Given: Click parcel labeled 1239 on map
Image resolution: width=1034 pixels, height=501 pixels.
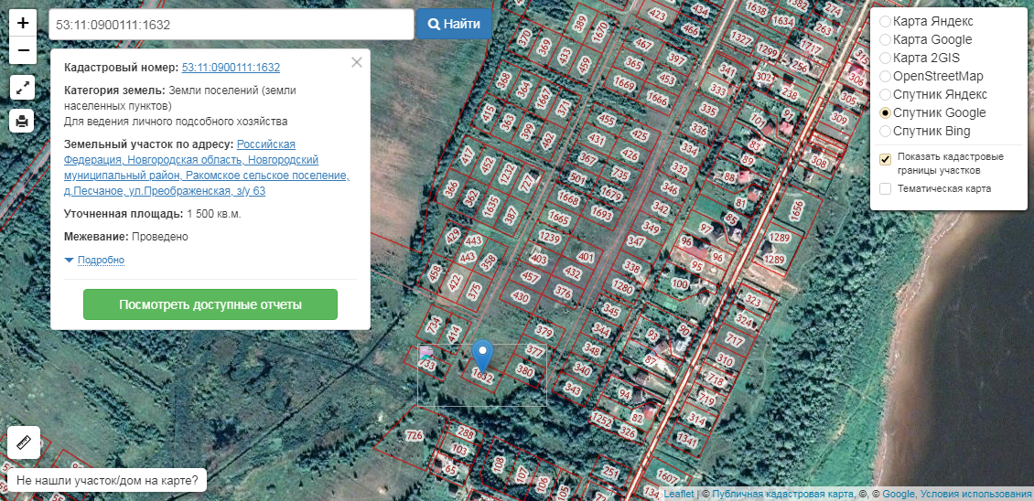Looking at the screenshot, I should (549, 237).
